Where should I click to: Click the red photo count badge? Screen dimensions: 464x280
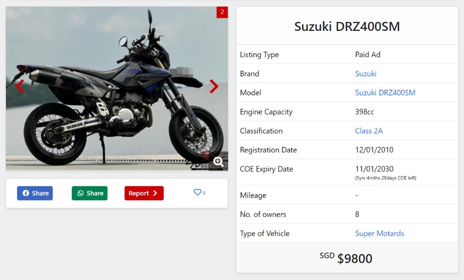pos(222,12)
